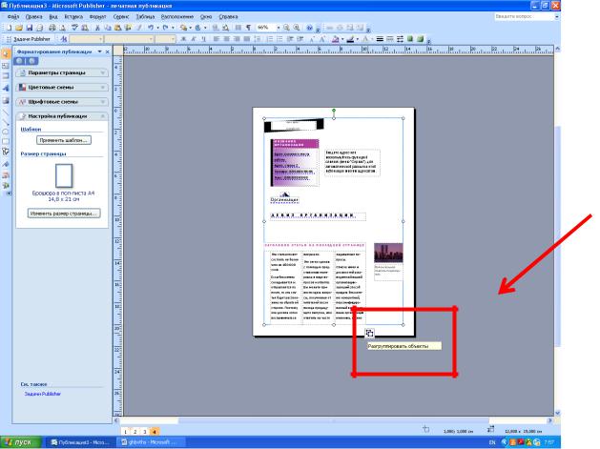Open the Вид menu

(x=53, y=17)
